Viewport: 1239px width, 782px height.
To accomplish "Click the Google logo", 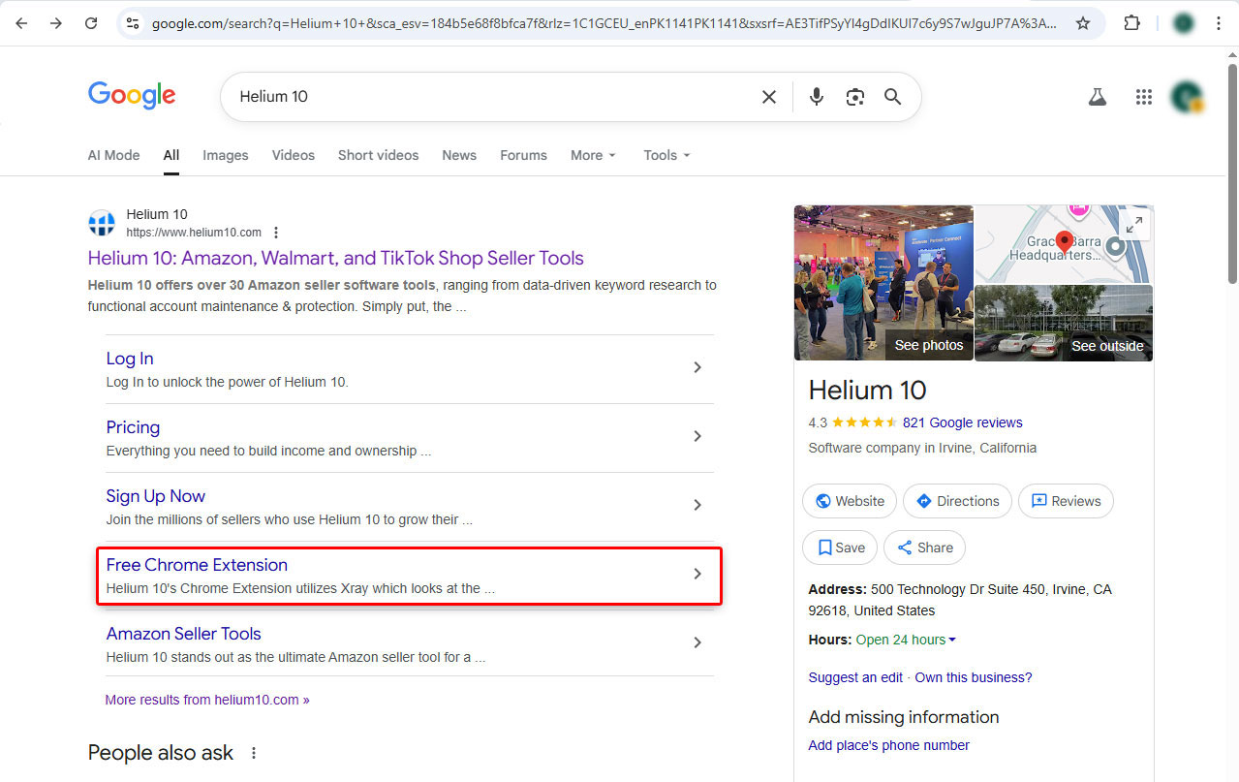I will tap(132, 95).
